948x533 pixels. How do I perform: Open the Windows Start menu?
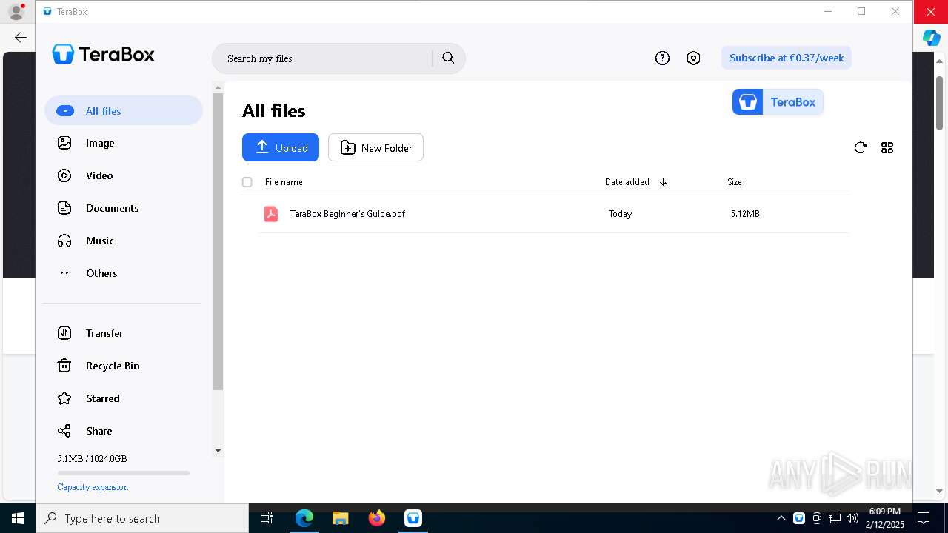point(18,518)
